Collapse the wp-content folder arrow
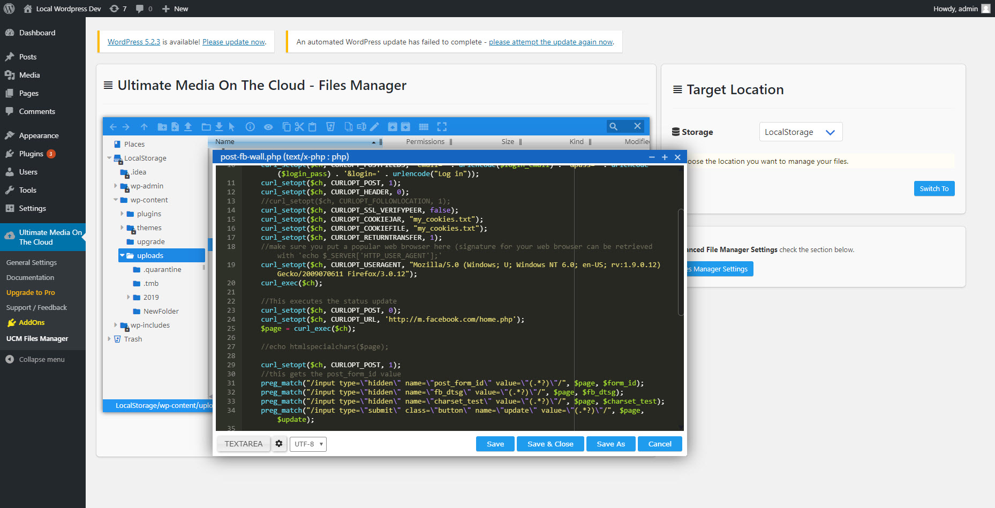Screen dimensions: 995x508 [x=116, y=200]
